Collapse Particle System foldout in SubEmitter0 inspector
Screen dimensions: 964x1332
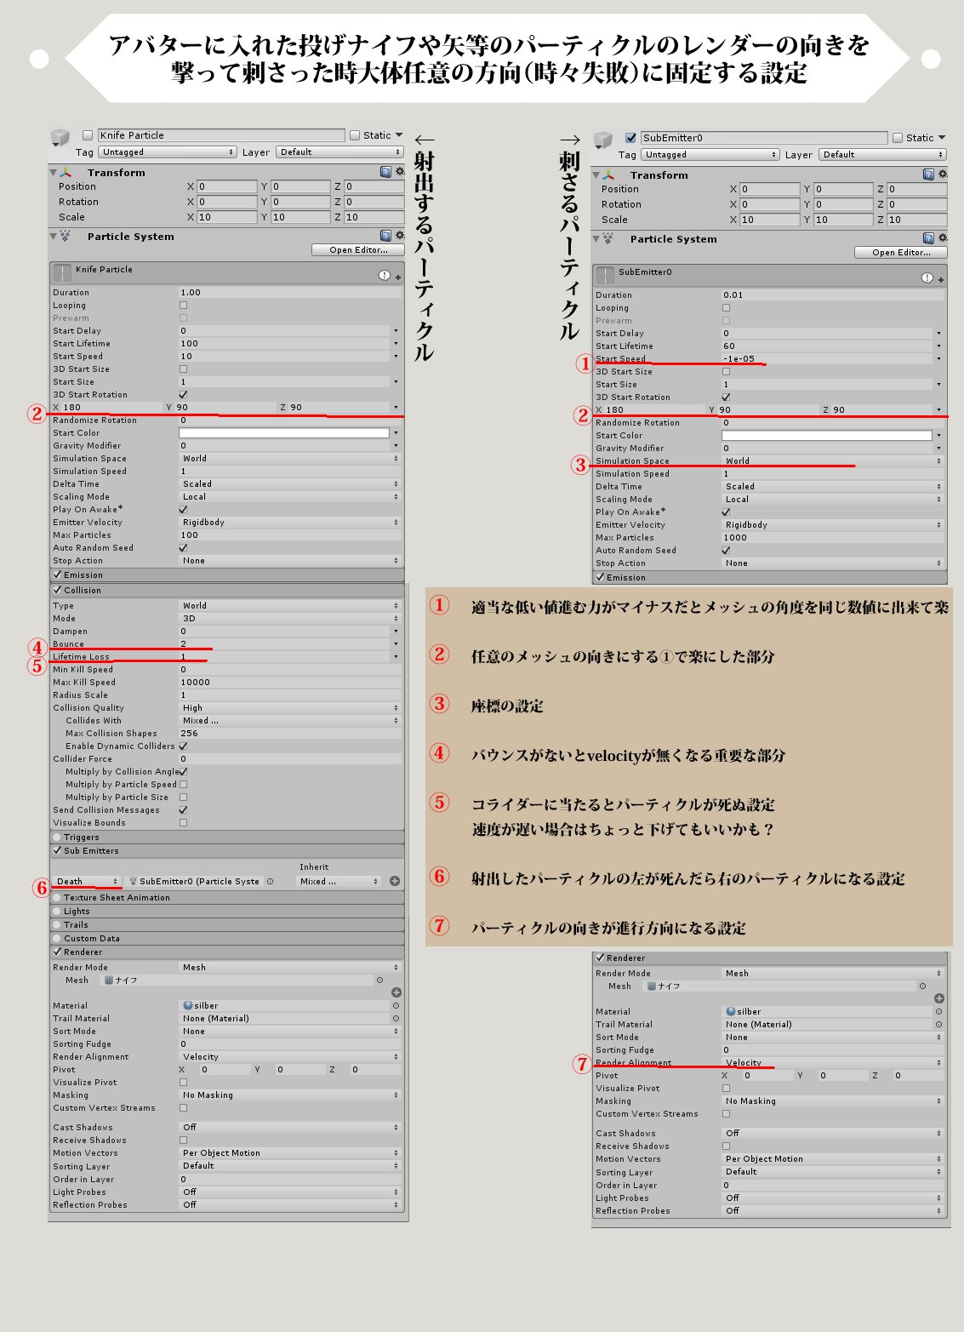[596, 238]
